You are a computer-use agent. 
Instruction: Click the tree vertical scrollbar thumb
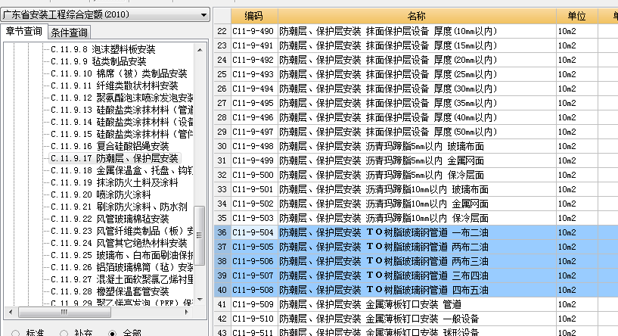tap(200, 235)
